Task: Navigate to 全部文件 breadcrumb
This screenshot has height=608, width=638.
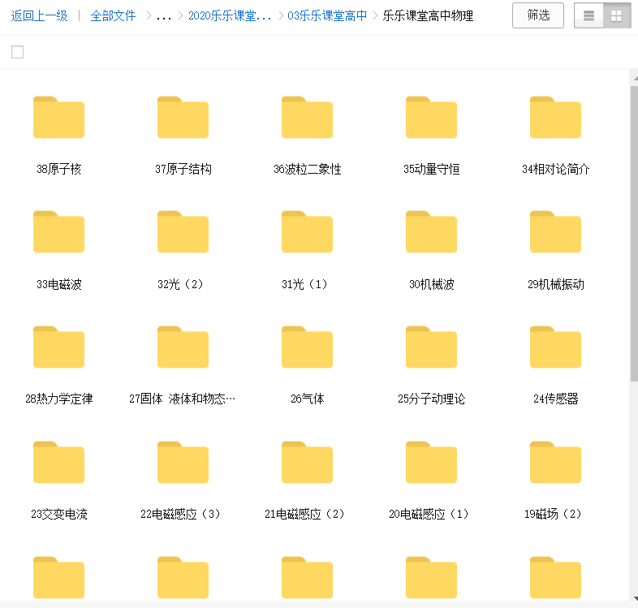Action: tap(113, 16)
